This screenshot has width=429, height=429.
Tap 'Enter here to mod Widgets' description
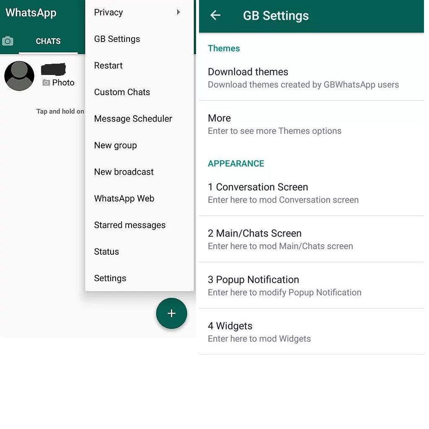click(259, 339)
